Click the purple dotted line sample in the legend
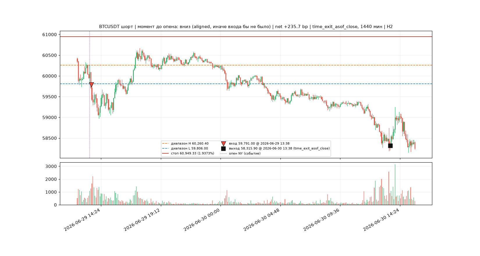 point(223,153)
